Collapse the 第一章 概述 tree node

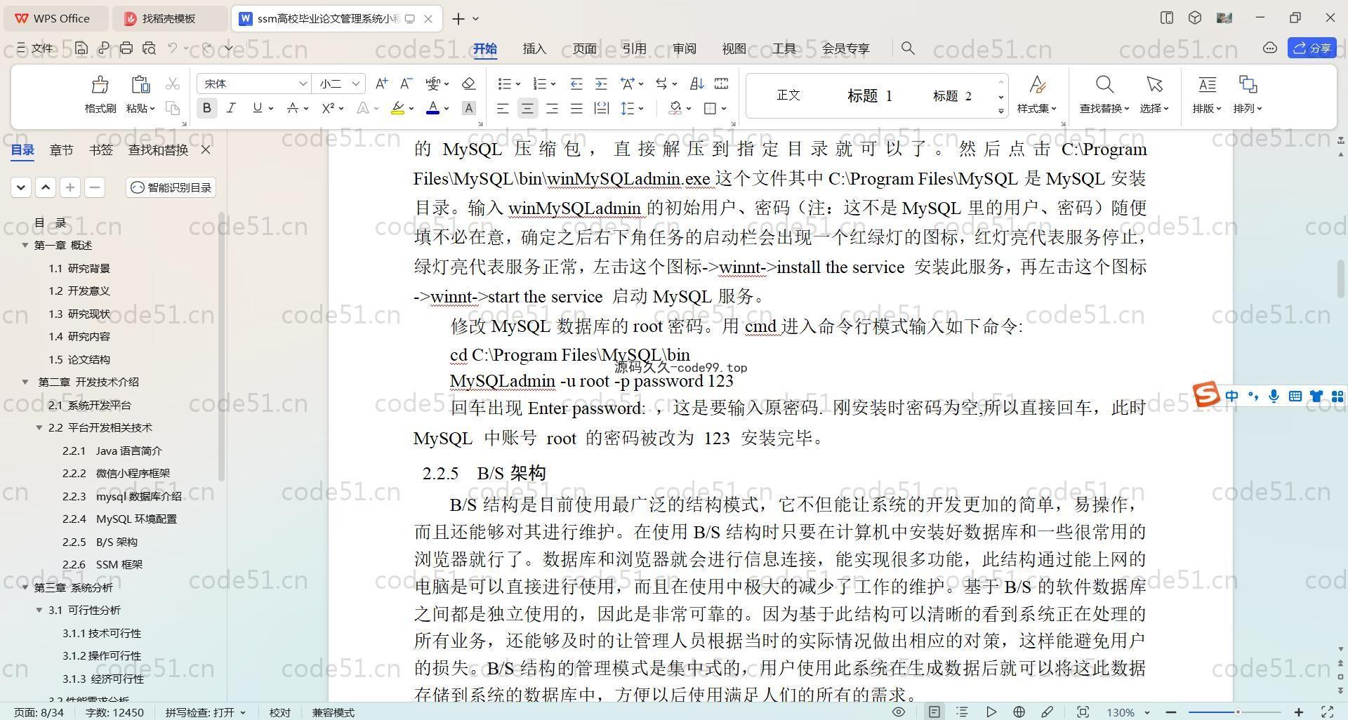[x=25, y=245]
